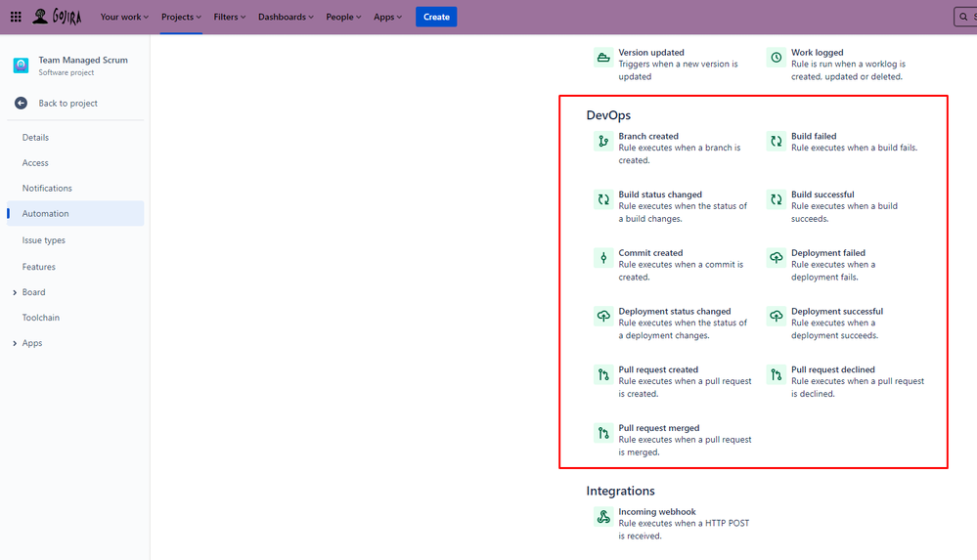The width and height of the screenshot is (977, 560).
Task: Open the Dashboards dropdown menu
Action: click(286, 17)
